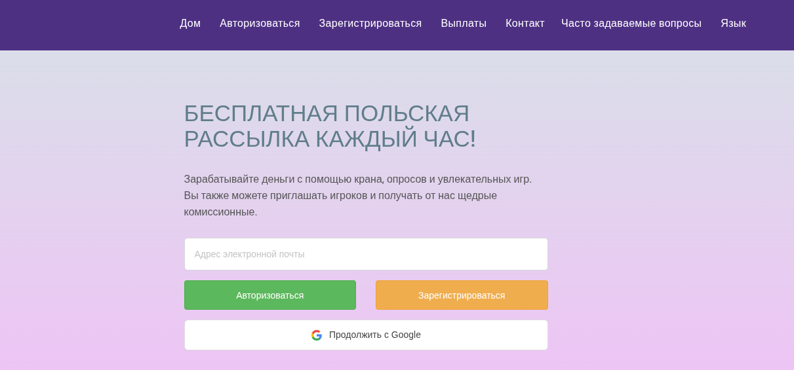Open Часто задаваемые вопросы FAQ link
794x370 pixels.
pyautogui.click(x=631, y=24)
